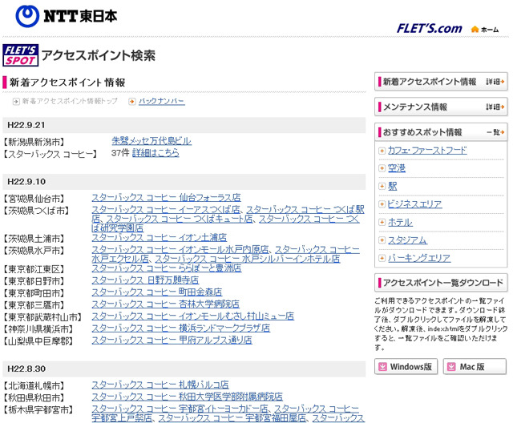This screenshot has width=513, height=423.
Task: Open 駅 category link
Action: click(x=392, y=187)
